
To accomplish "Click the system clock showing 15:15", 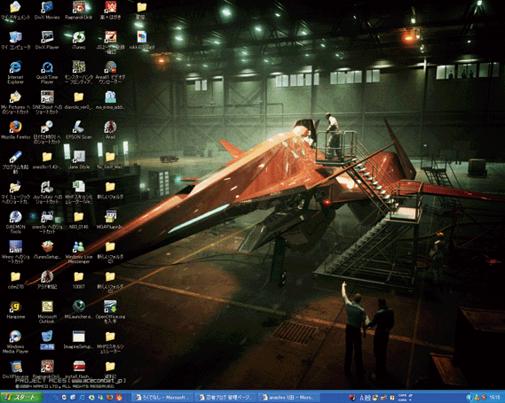I will point(494,398).
